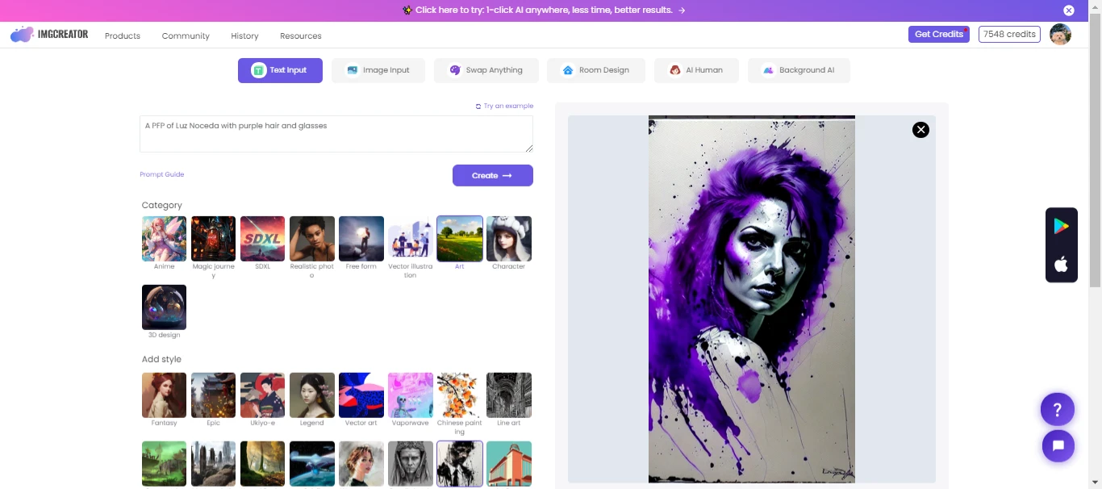The width and height of the screenshot is (1102, 489).
Task: Select the Realistic photo category
Action: [311, 239]
